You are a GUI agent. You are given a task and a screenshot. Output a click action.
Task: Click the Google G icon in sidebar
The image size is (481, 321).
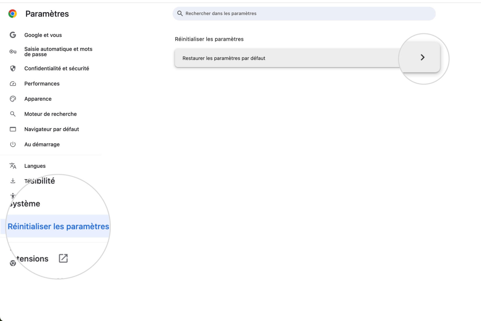pyautogui.click(x=13, y=35)
